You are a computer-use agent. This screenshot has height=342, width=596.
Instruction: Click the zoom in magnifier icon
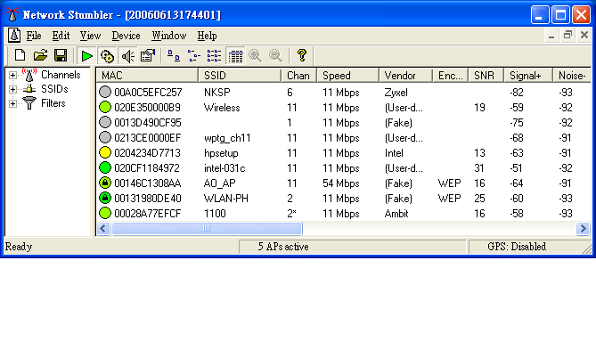click(x=255, y=56)
